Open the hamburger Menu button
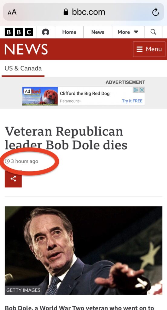Screen dimensions: 167x310 click(x=149, y=49)
